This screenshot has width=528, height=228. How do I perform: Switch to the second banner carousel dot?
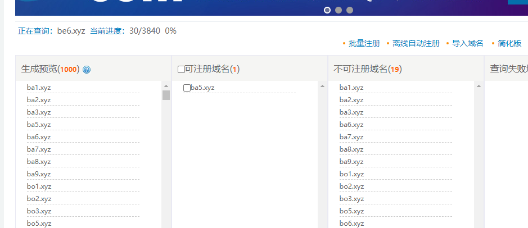[x=339, y=10]
